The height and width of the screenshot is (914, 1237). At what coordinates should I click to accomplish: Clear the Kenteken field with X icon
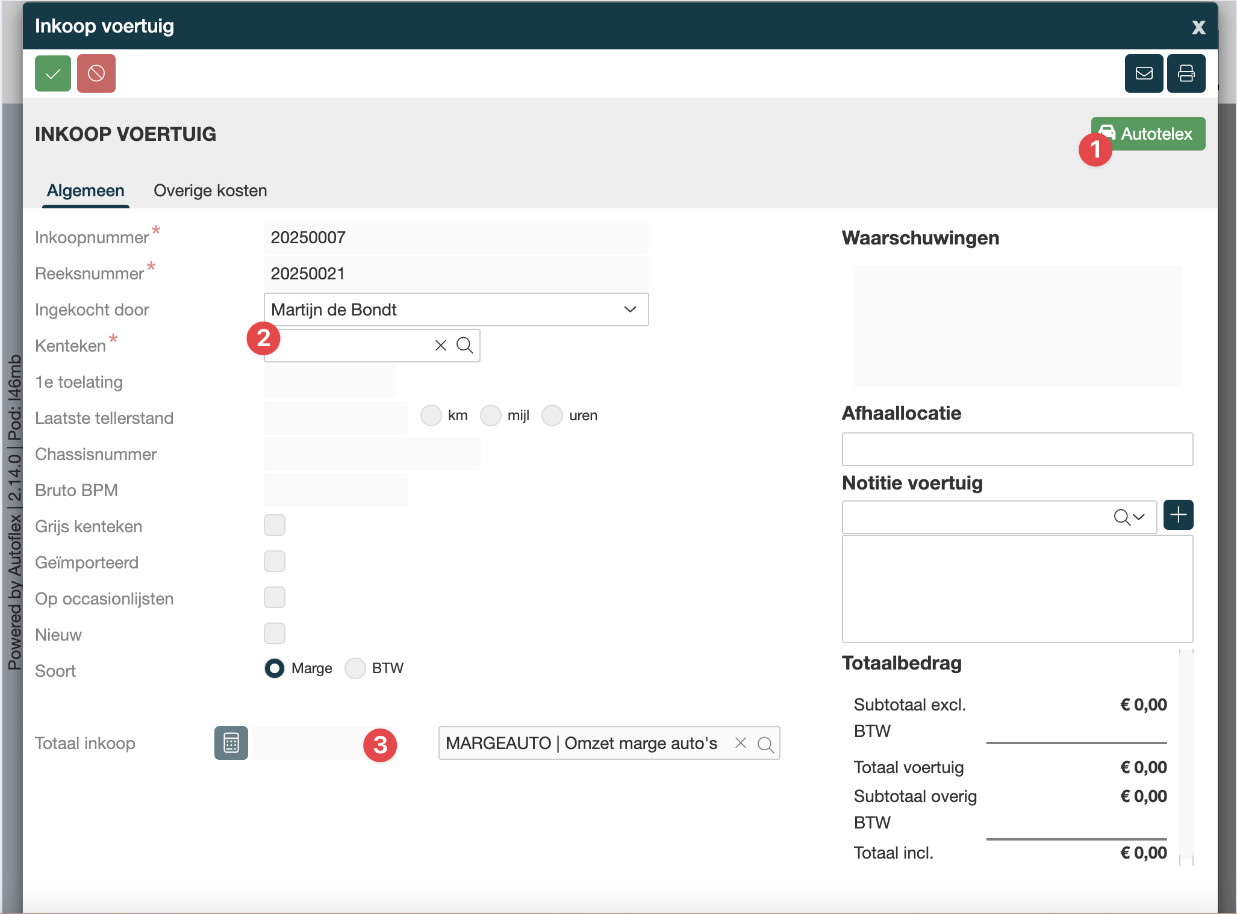(441, 345)
